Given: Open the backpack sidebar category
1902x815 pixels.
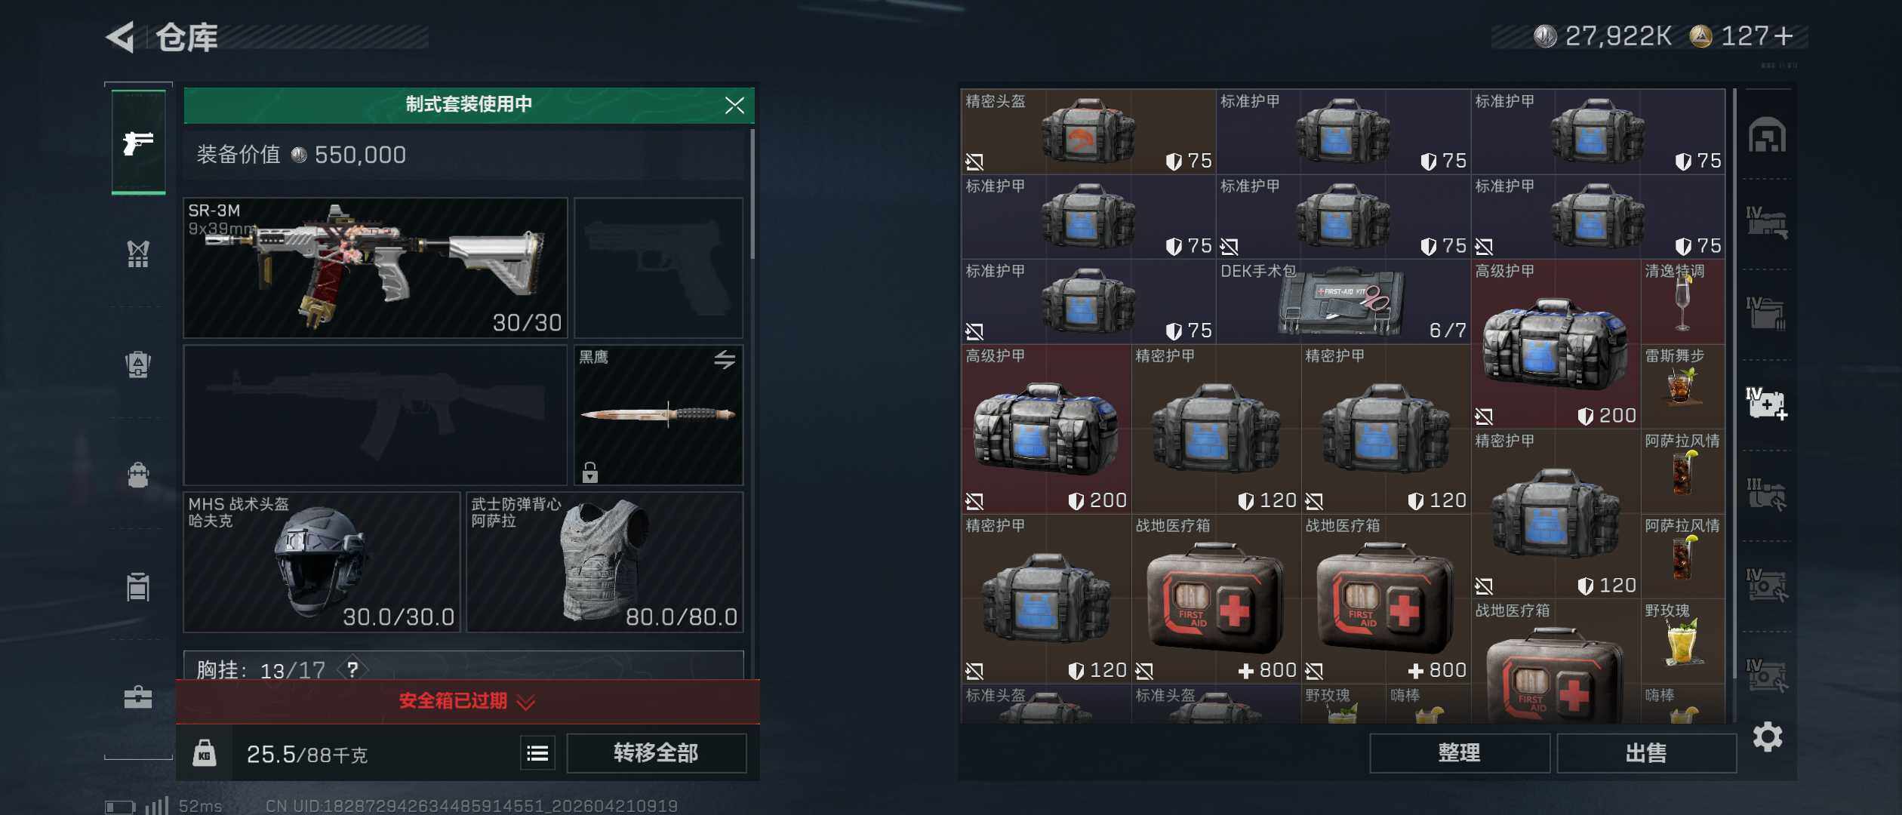Looking at the screenshot, I should pos(138,475).
